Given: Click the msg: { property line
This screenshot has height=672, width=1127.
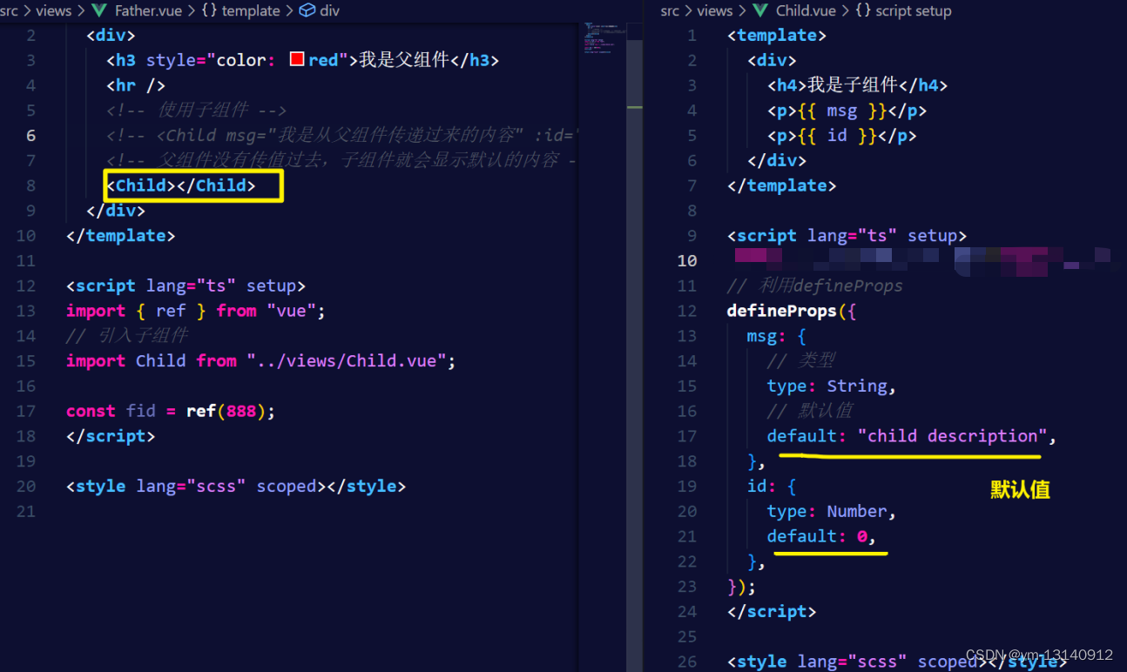Looking at the screenshot, I should pyautogui.click(x=777, y=336).
